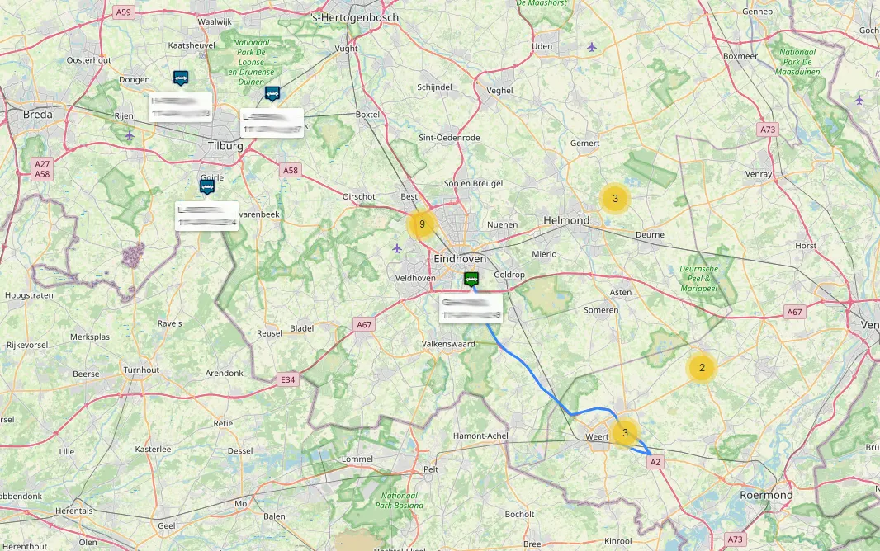The image size is (880, 551).
Task: Click the A59 road shield
Action: click(123, 12)
